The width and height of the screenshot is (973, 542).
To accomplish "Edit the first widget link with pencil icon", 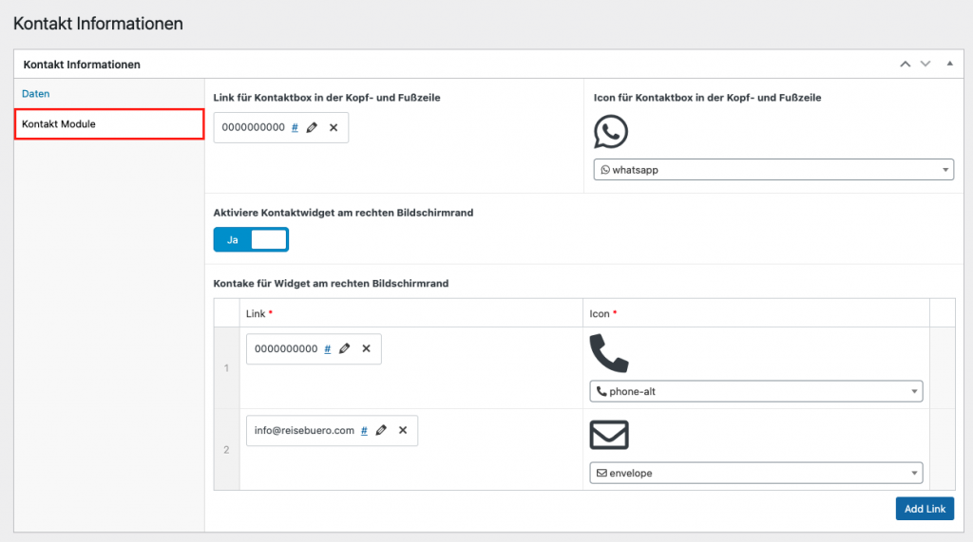I will coord(344,348).
